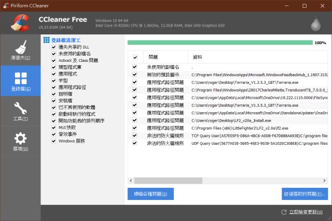Uncheck the 未使用的副檔名 option in left list
Image resolution: width=332 pixels, height=221 pixels.
click(54, 54)
